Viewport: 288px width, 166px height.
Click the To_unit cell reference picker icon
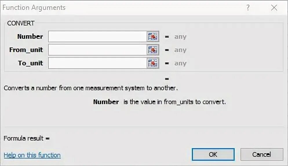153,63
